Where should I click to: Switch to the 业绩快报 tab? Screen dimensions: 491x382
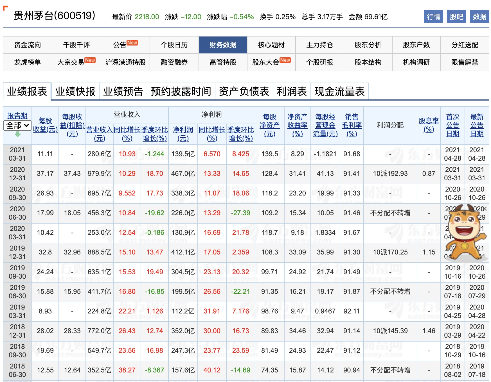(75, 92)
